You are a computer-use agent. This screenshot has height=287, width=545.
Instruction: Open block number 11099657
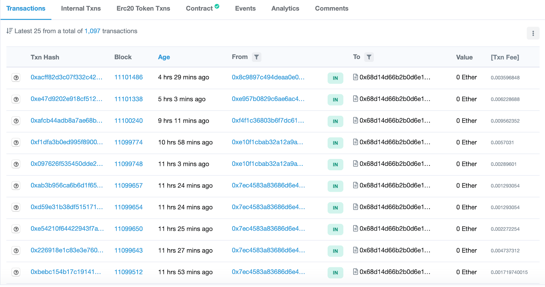coord(128,186)
